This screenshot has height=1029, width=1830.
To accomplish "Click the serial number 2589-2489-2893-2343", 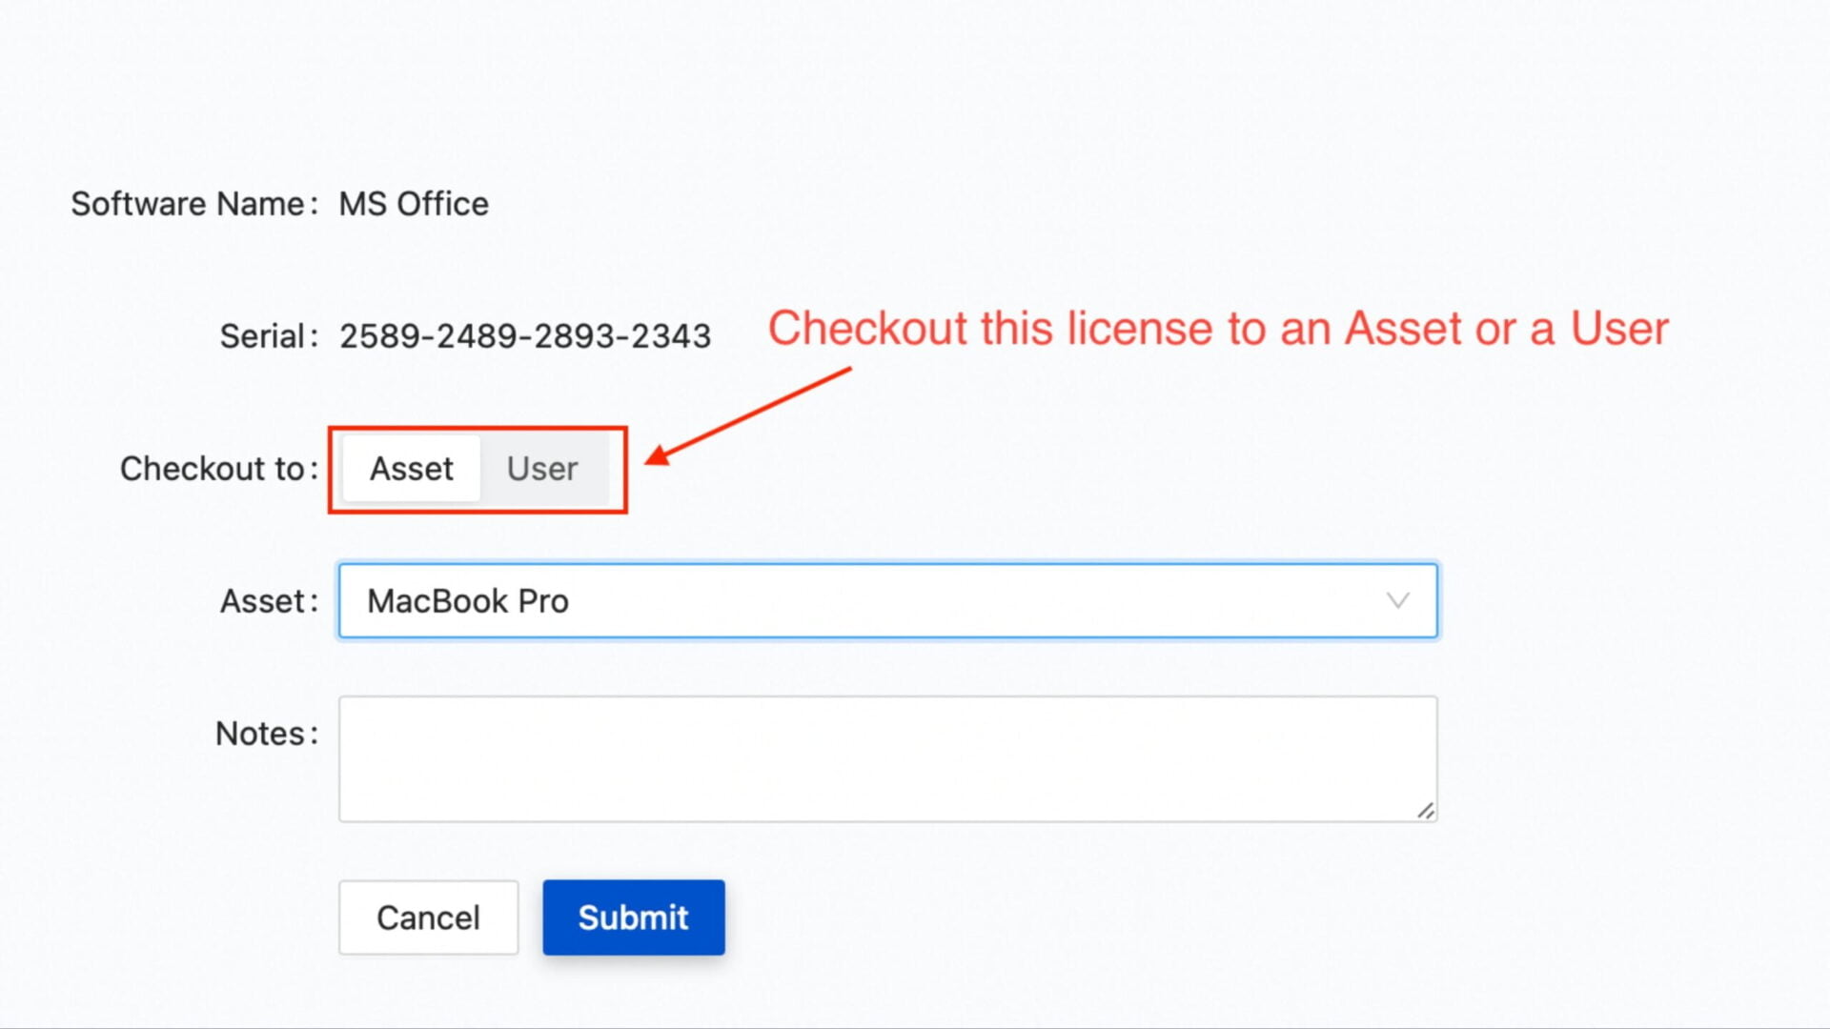I will click(x=525, y=336).
